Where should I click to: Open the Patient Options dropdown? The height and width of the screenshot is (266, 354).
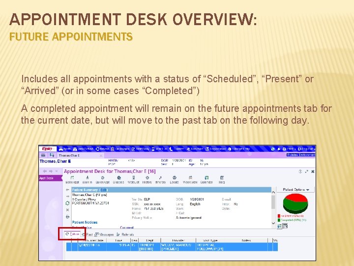tap(296, 190)
